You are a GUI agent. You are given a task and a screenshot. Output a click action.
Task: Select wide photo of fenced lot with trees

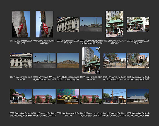(x=115, y=60)
